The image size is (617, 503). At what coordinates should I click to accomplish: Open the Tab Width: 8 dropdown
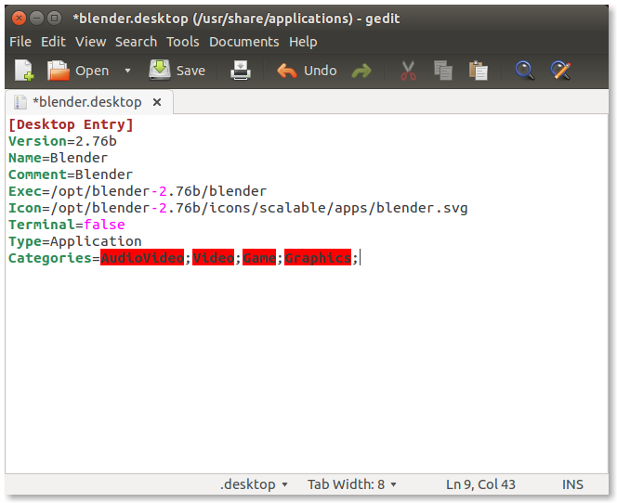[352, 484]
